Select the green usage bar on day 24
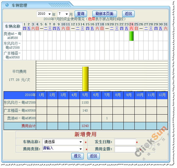Screen dimensions: 177x168 (x=131, y=36)
